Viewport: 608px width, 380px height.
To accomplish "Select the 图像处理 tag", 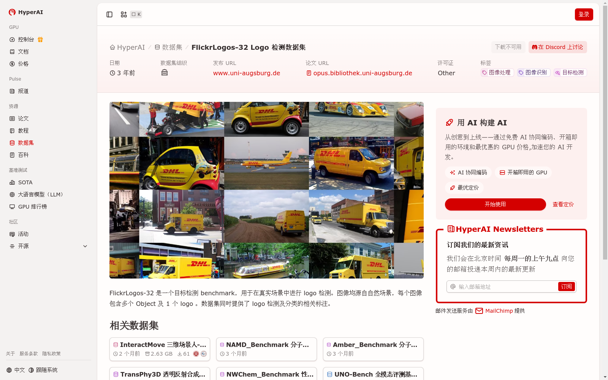I will coord(497,73).
